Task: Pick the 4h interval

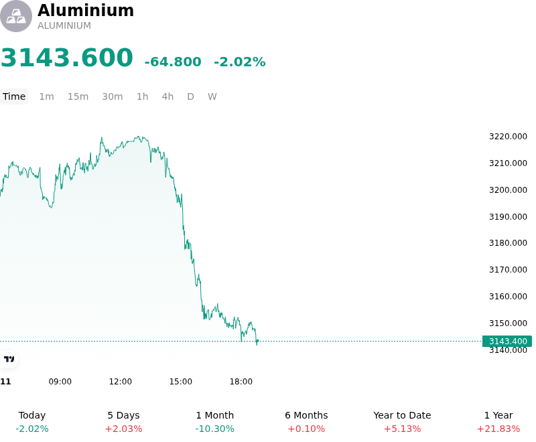Action: pos(167,96)
